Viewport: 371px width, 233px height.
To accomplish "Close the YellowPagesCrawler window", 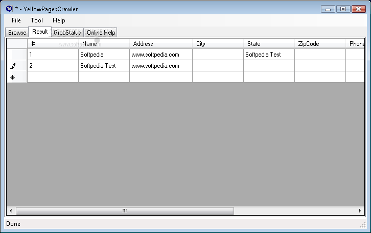I will coord(359,9).
